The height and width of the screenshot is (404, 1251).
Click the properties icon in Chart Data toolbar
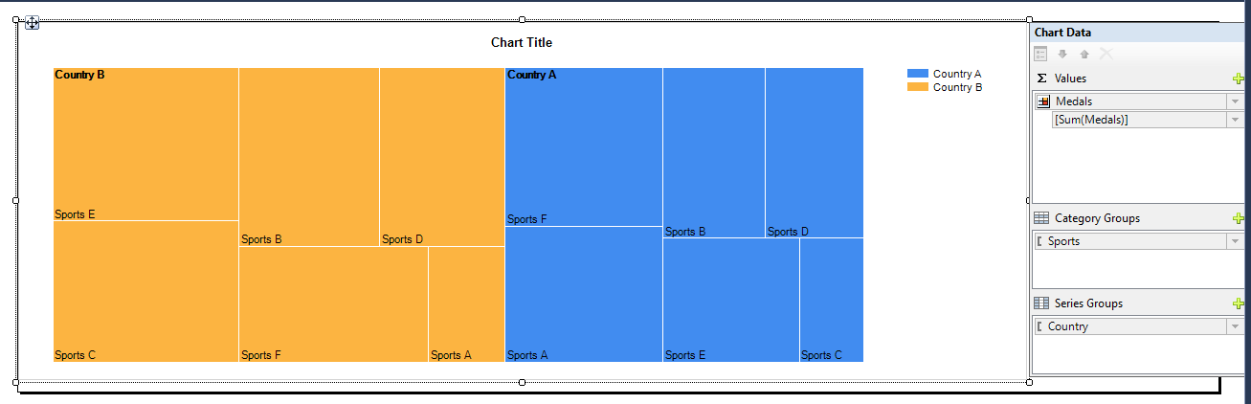[x=1041, y=55]
